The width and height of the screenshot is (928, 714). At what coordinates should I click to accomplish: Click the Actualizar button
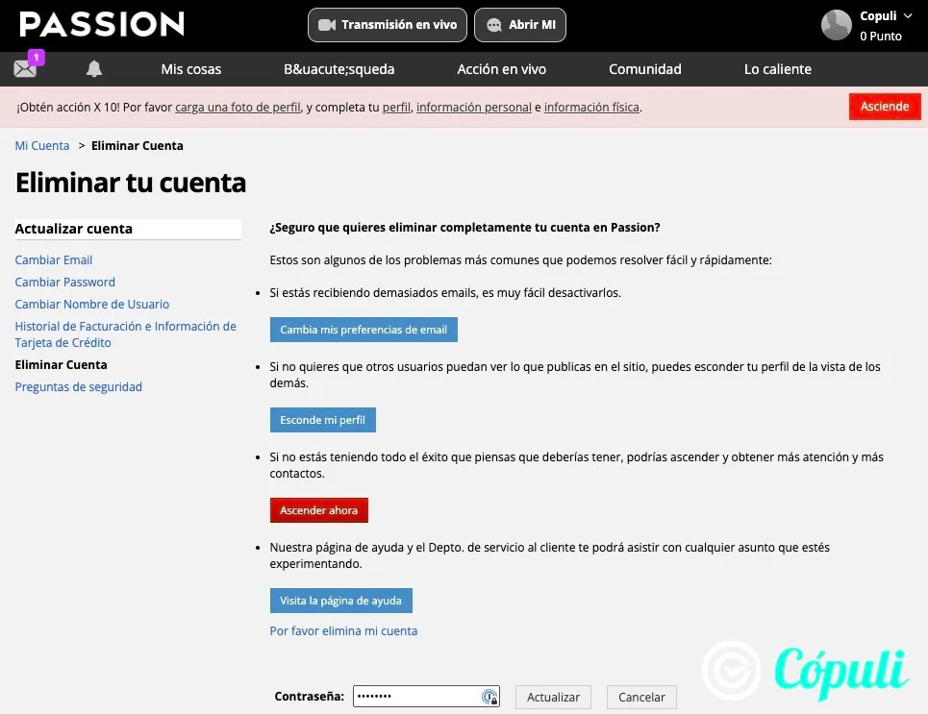coord(553,698)
